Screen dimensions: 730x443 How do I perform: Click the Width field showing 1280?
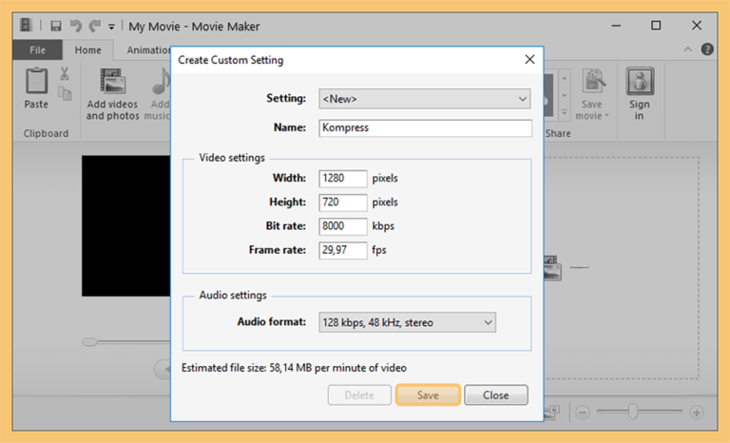click(342, 179)
